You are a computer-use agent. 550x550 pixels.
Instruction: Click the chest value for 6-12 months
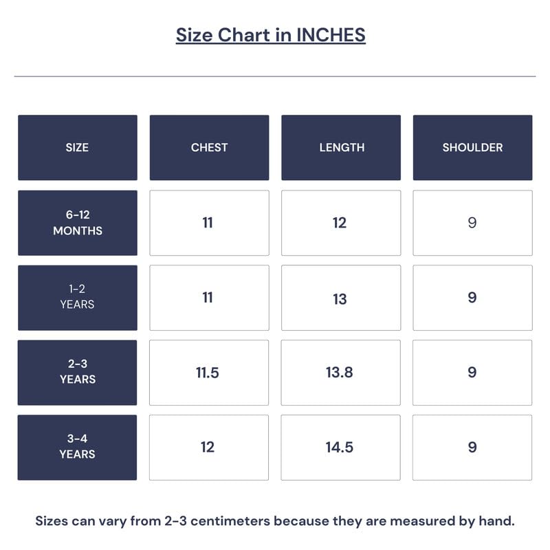[x=209, y=223]
